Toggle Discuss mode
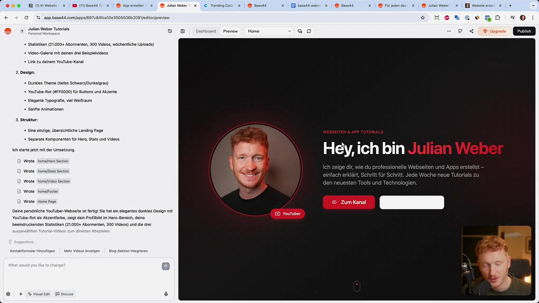 pos(64,294)
